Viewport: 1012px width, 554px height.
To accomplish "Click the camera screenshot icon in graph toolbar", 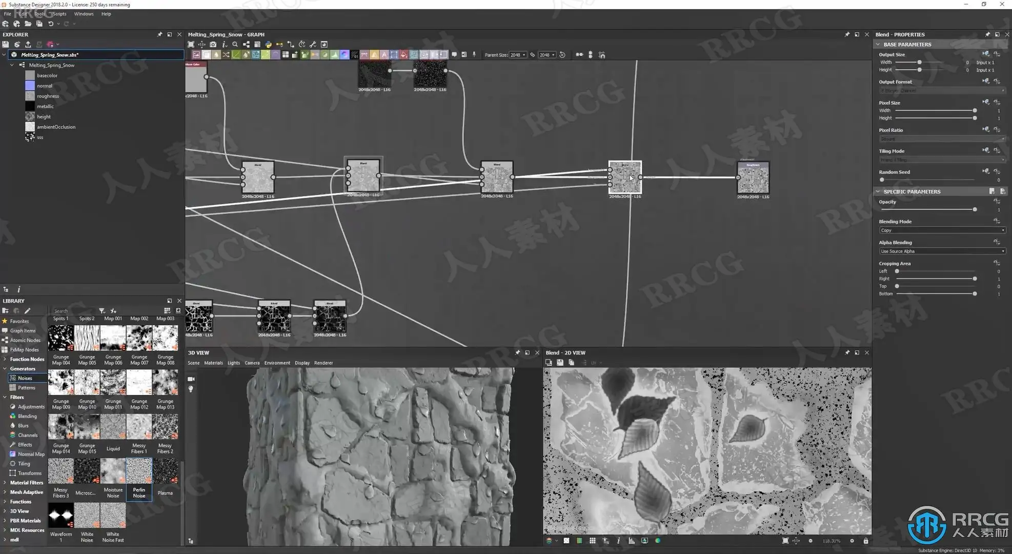I will tap(213, 45).
